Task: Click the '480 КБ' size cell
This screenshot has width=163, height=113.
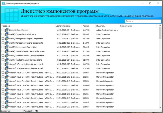Action: 86,81
